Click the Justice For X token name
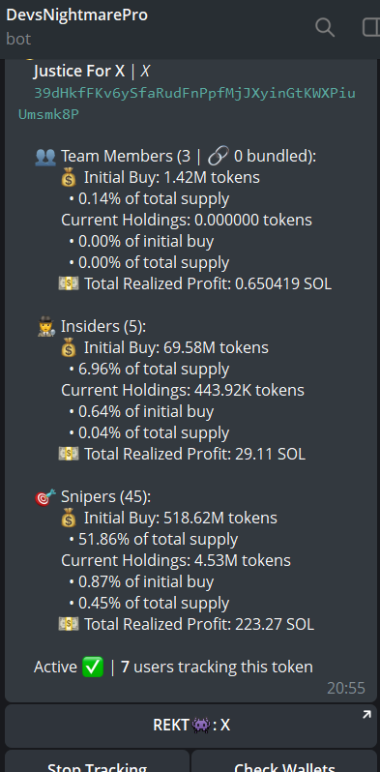 click(x=78, y=72)
